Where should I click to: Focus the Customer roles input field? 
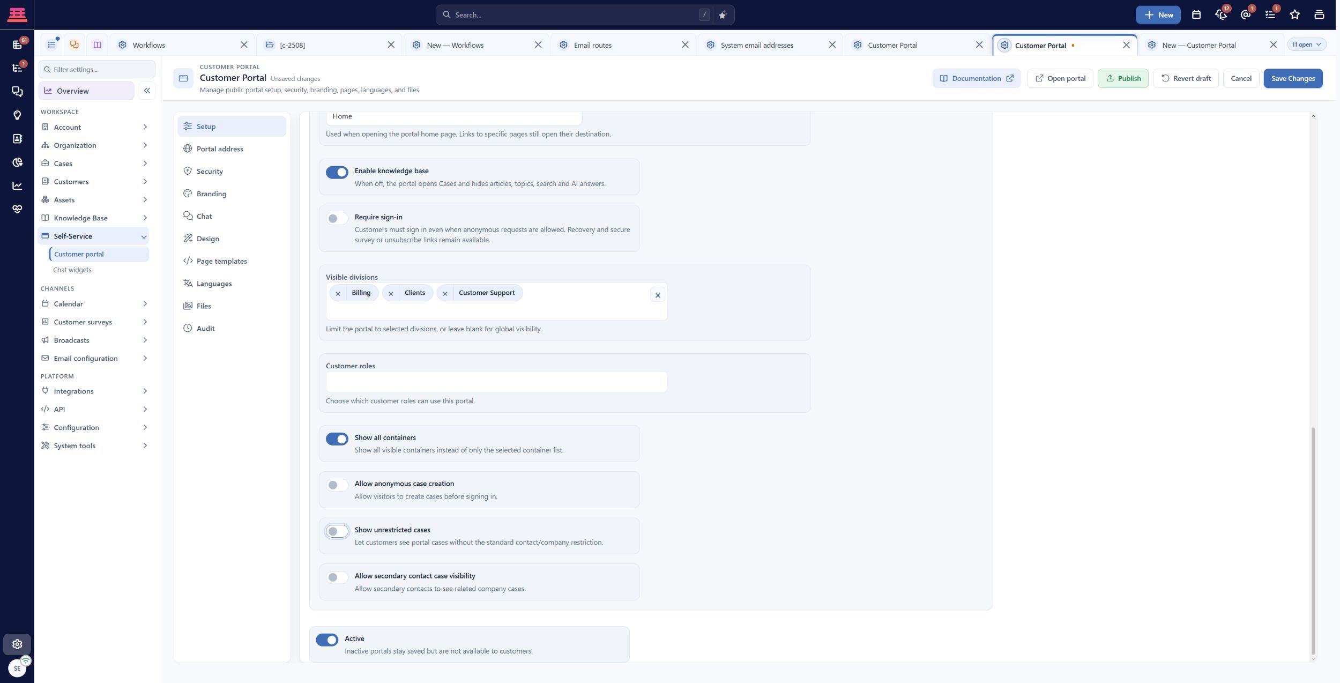click(x=496, y=382)
